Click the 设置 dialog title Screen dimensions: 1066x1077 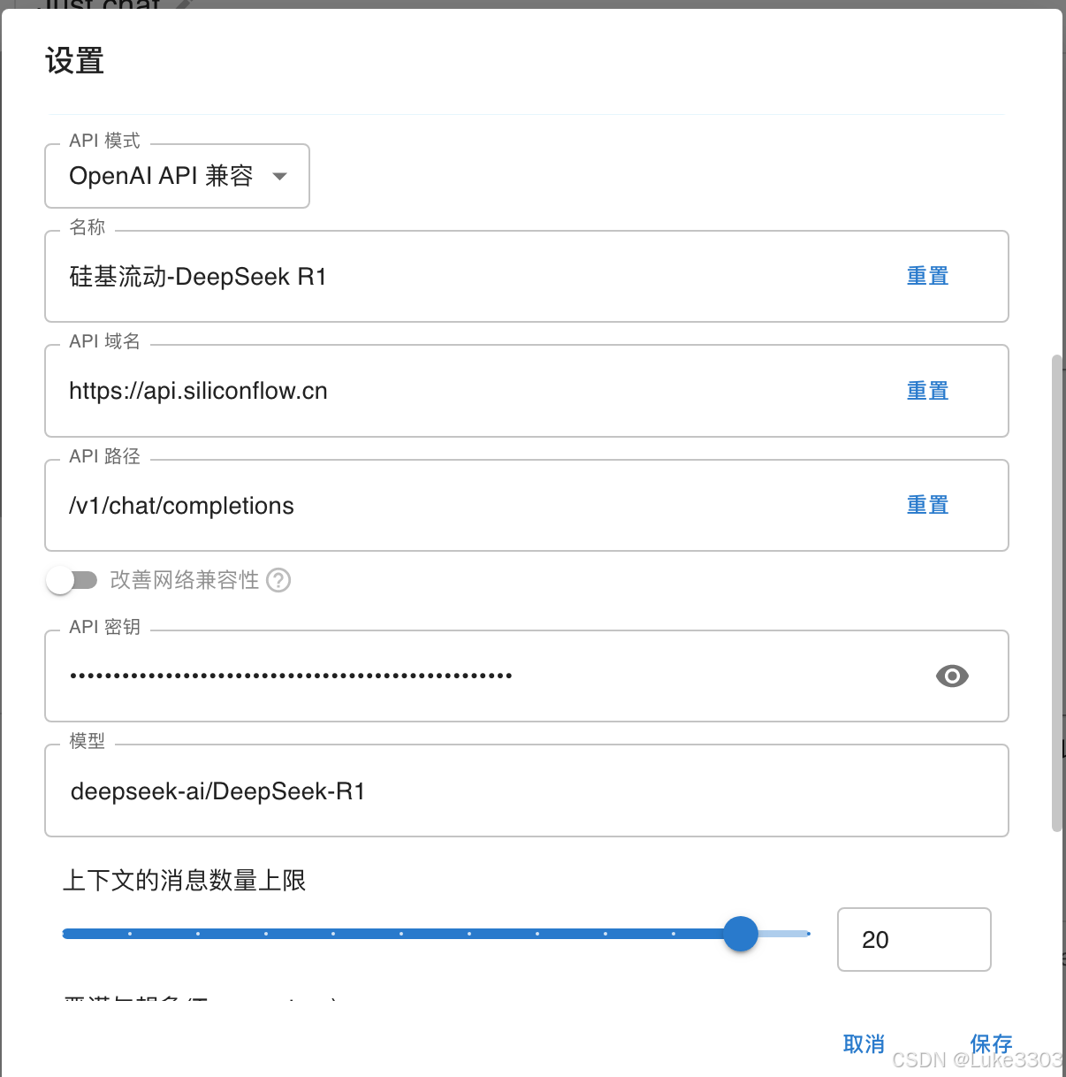(x=75, y=61)
